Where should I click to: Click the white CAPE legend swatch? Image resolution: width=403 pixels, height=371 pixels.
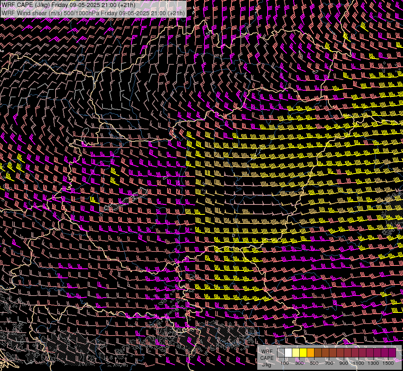pyautogui.click(x=289, y=352)
